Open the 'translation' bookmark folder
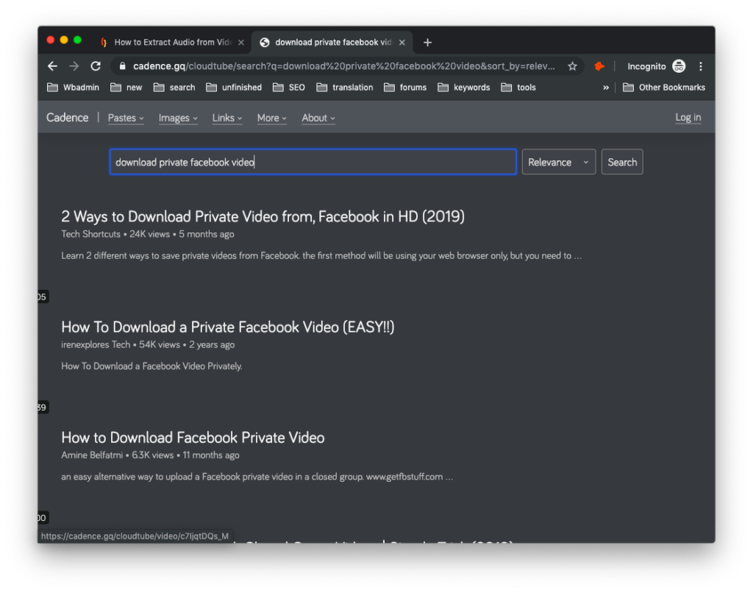The image size is (753, 593). [x=345, y=88]
